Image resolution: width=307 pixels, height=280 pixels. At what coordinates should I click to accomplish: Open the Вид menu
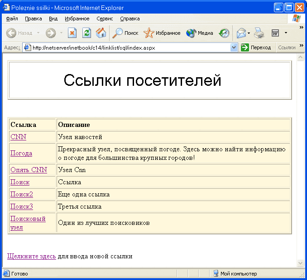(53, 19)
